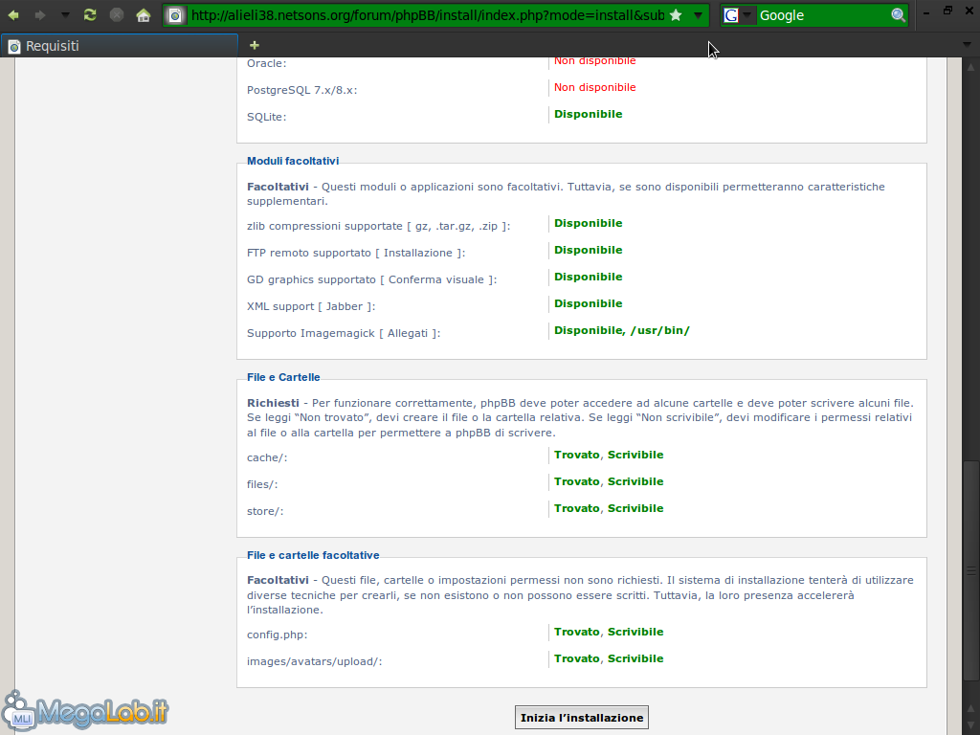This screenshot has width=980, height=735.
Task: Click the site identity icon in address bar
Action: (175, 15)
